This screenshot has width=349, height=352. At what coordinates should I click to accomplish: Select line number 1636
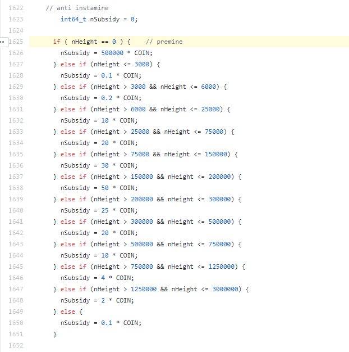(16, 165)
